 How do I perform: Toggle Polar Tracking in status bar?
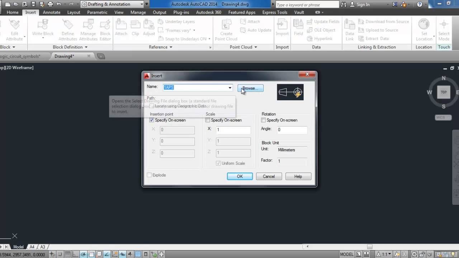point(83,254)
